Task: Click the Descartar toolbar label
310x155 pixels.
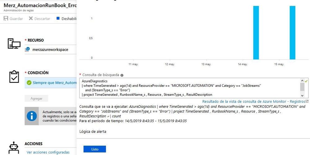Action: pos(42,19)
